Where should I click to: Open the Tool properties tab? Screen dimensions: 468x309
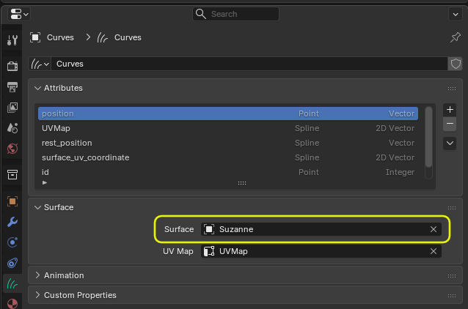[12, 40]
